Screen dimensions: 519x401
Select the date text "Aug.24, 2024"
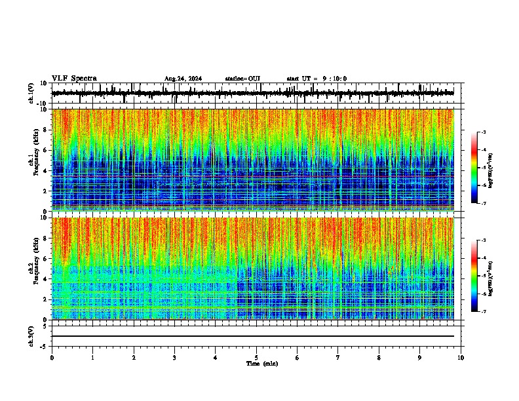pos(183,79)
